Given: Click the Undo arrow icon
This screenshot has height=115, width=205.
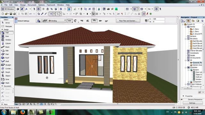Looking at the screenshot, I should (x=30, y=14).
